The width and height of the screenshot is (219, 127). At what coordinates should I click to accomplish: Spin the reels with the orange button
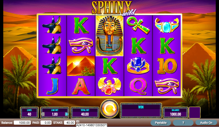(x=110, y=109)
